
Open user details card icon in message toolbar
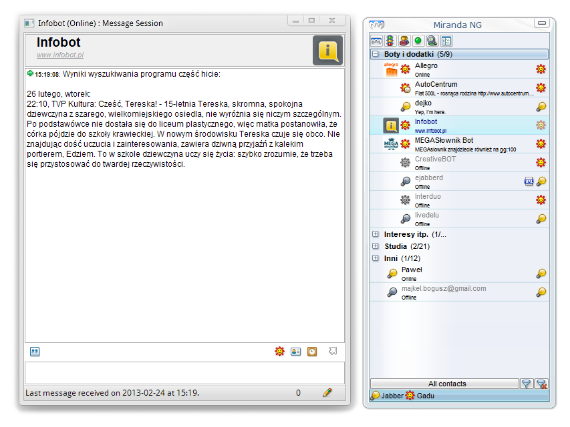296,352
